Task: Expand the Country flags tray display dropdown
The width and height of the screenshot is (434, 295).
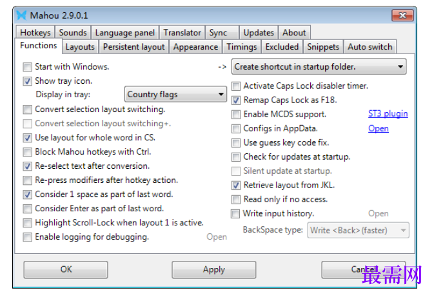Action: [x=175, y=94]
